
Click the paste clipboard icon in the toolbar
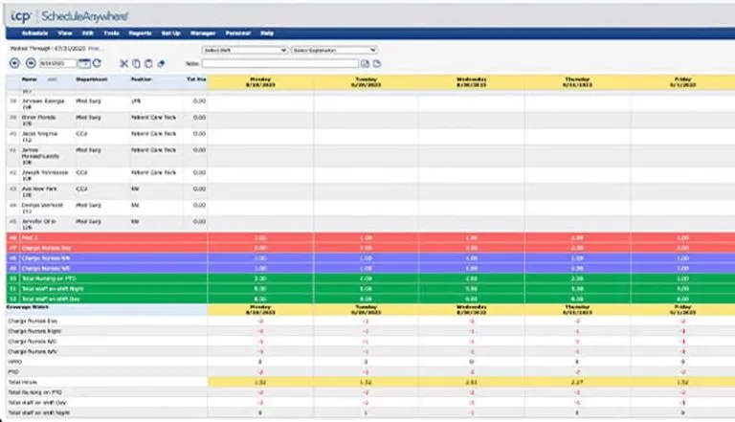pos(148,63)
